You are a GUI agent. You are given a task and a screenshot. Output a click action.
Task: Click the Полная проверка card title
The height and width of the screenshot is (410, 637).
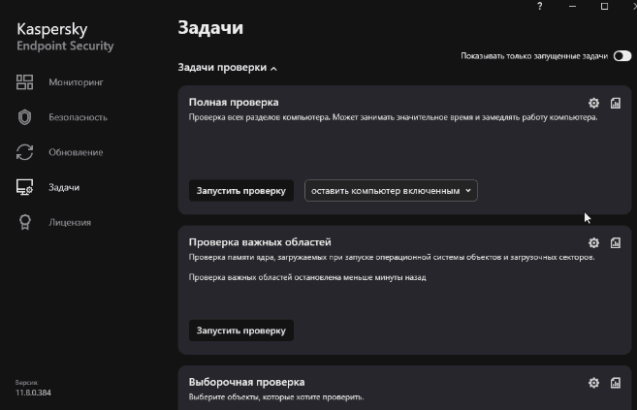click(234, 103)
